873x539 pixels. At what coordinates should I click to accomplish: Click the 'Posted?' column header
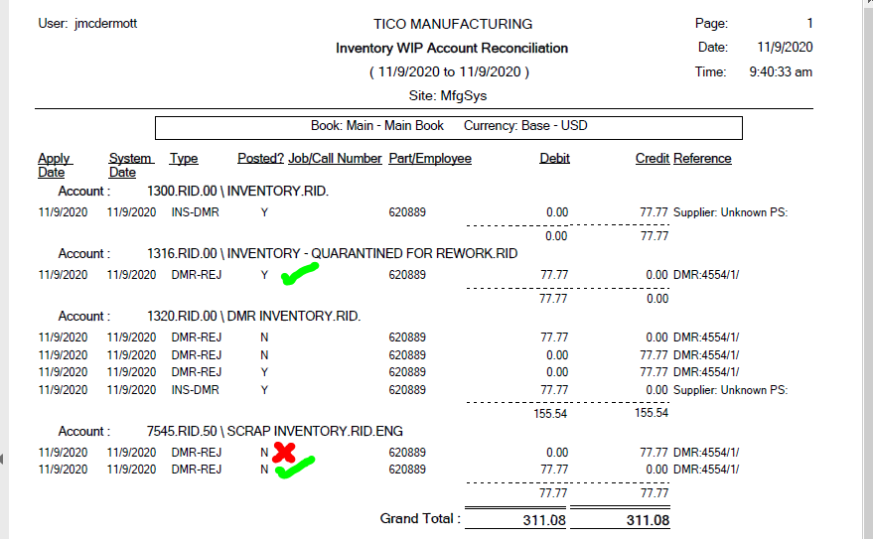click(260, 159)
